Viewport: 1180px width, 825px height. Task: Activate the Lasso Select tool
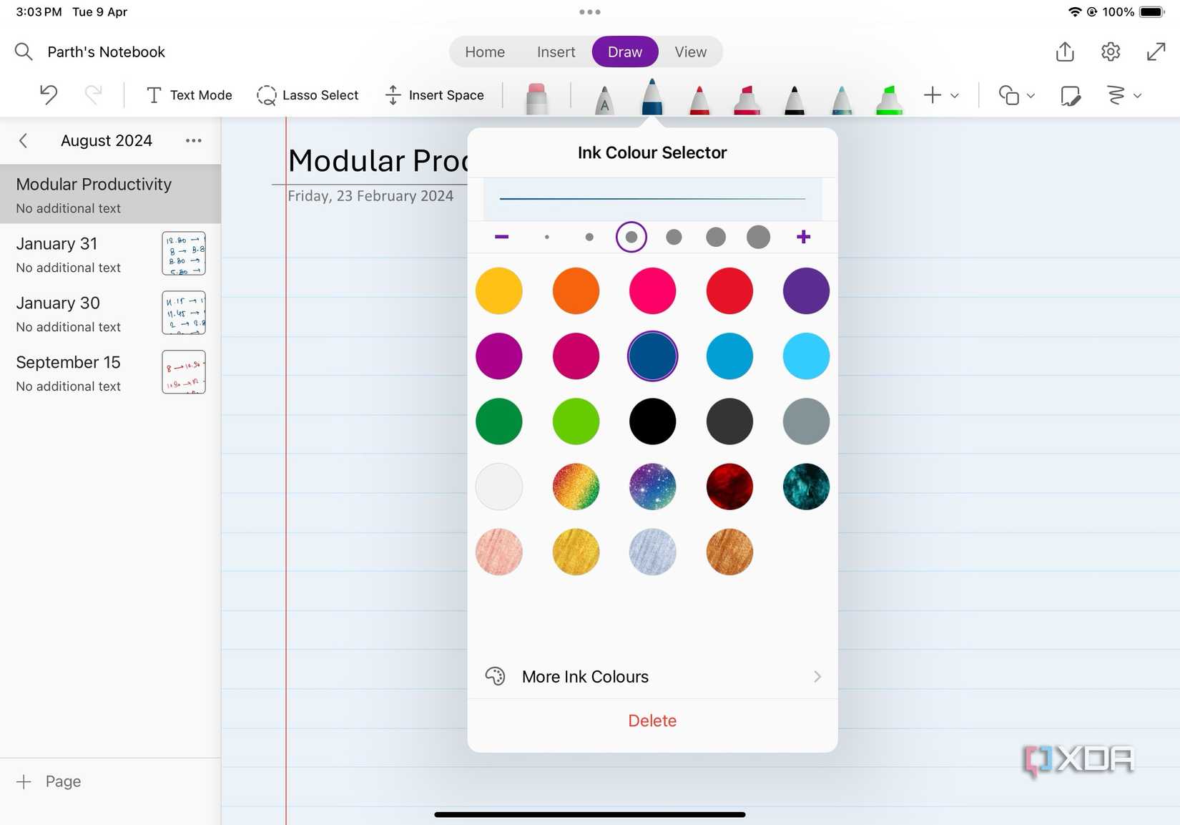(308, 94)
